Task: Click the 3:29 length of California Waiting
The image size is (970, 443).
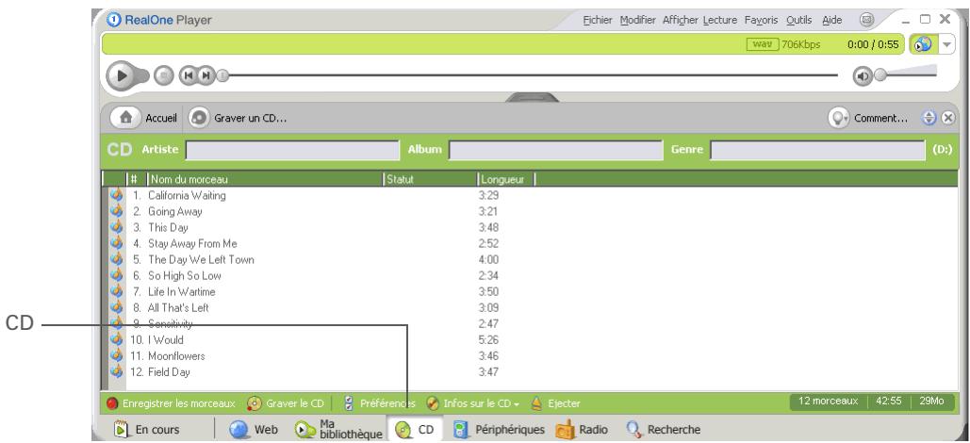Action: coord(488,195)
